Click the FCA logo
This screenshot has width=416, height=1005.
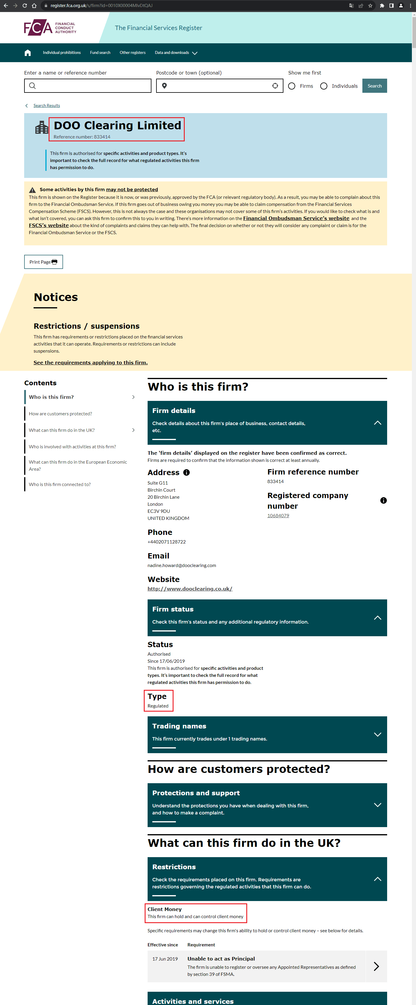pyautogui.click(x=50, y=27)
